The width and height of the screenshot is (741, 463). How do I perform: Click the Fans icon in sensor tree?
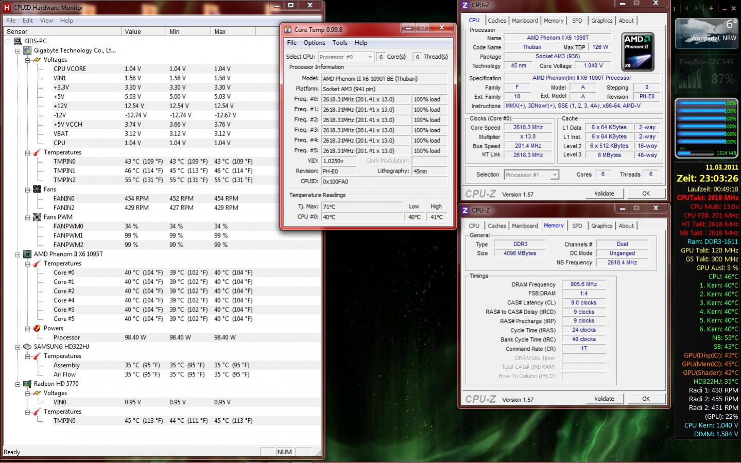[37, 190]
